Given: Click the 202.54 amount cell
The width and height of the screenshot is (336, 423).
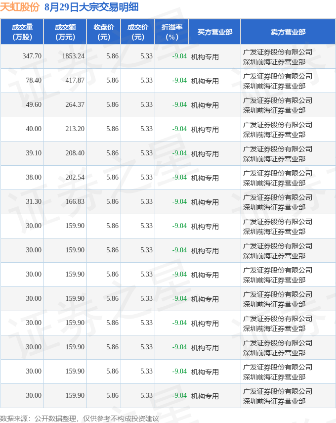Looking at the screenshot, I should pyautogui.click(x=75, y=177).
